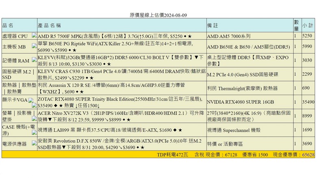Viewport: 317px width, 178px height.
Task: Click the 備註 column header
Action: (250, 25)
